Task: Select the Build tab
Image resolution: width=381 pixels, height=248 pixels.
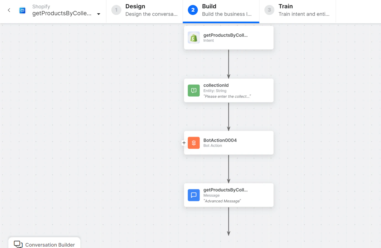Action: click(x=221, y=10)
